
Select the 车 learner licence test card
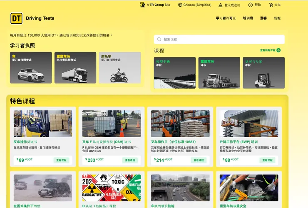point(31,67)
